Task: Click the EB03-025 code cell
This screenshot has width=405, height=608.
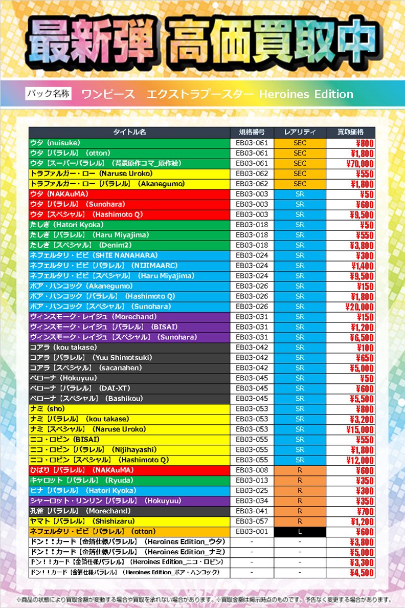Action: 252,491
